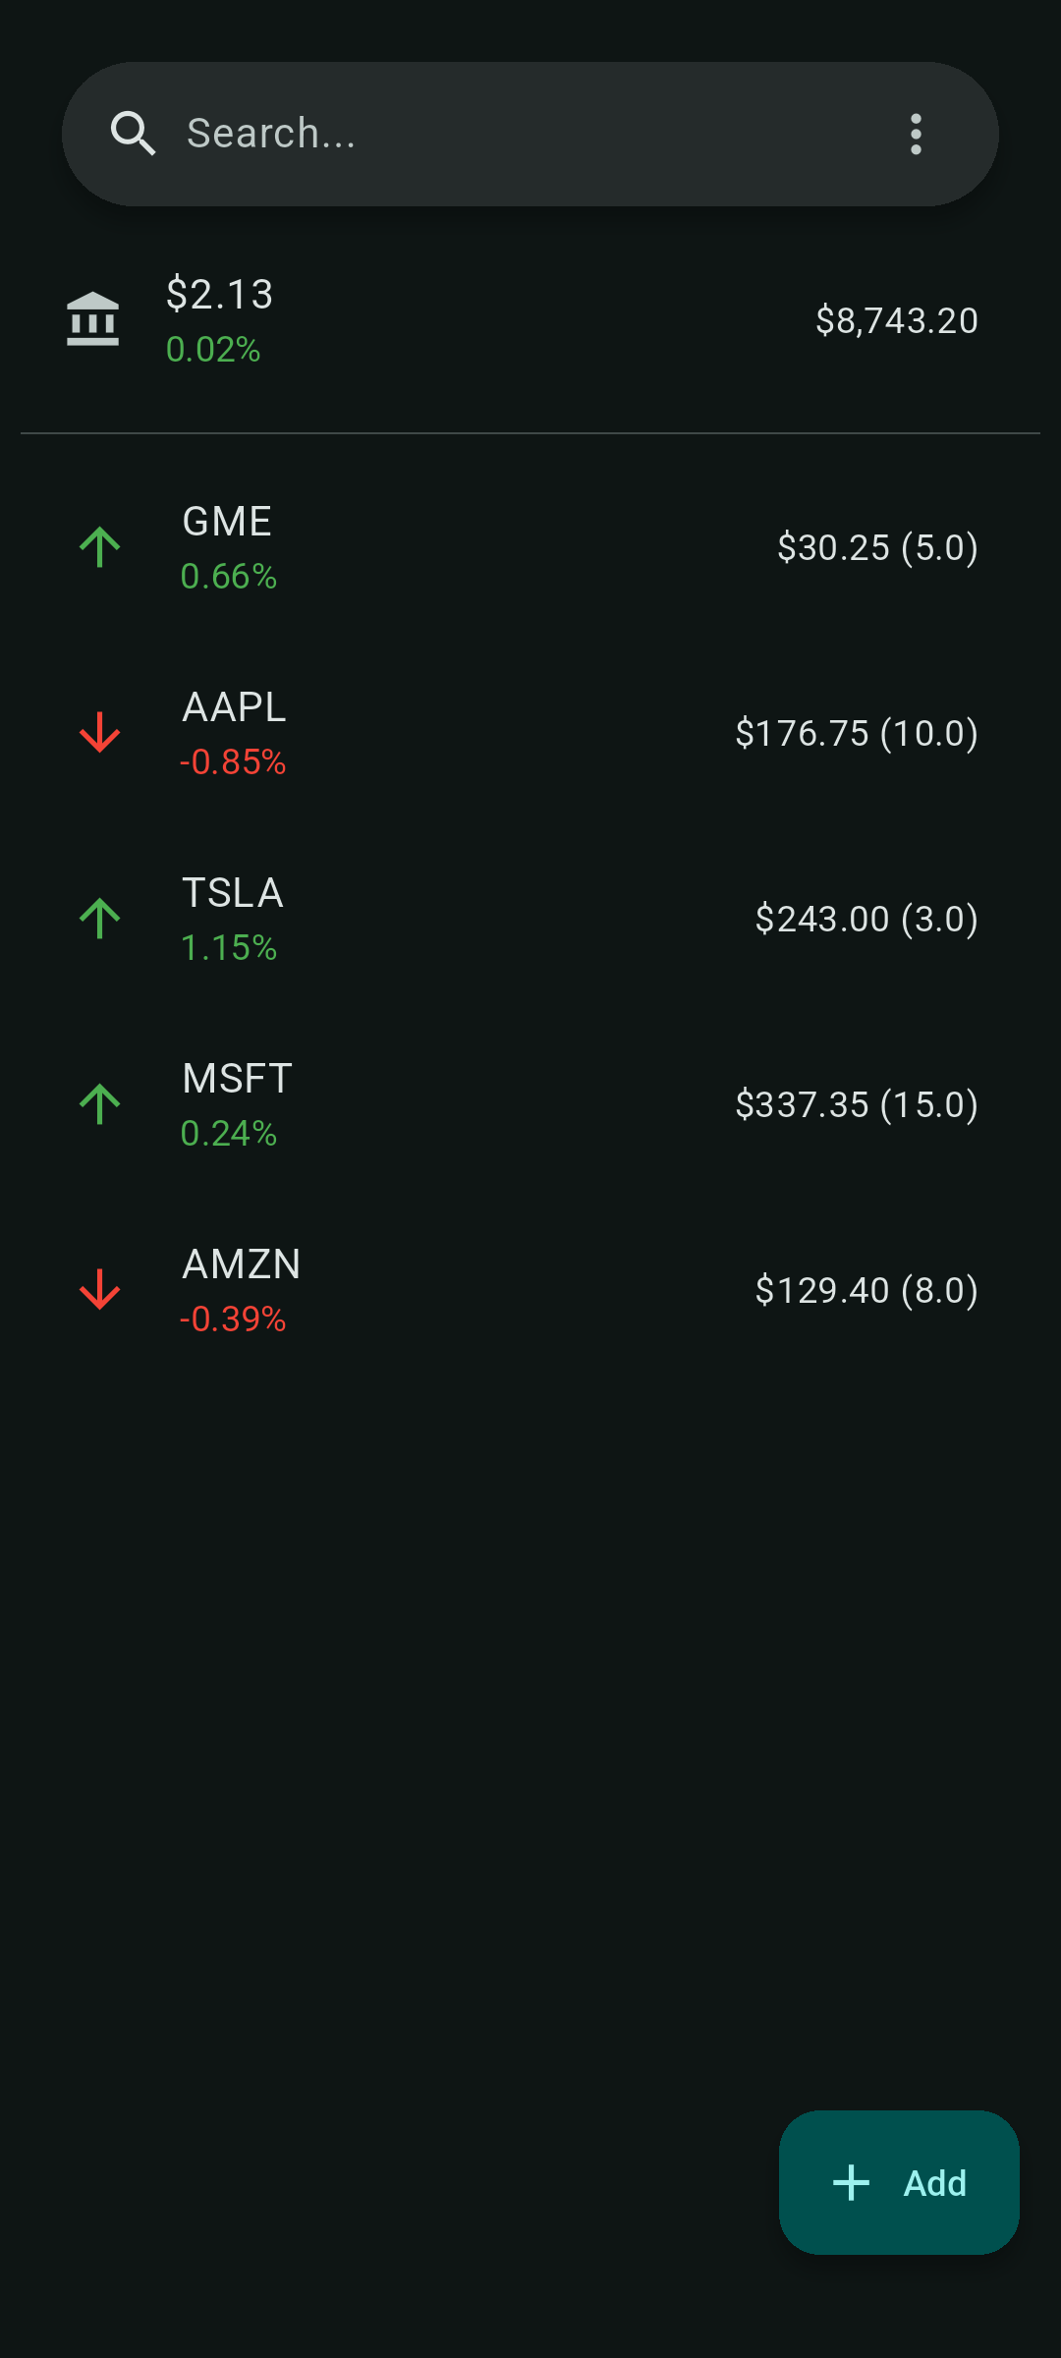
Task: Click MSFT green up arrow icon
Action: tap(99, 1104)
